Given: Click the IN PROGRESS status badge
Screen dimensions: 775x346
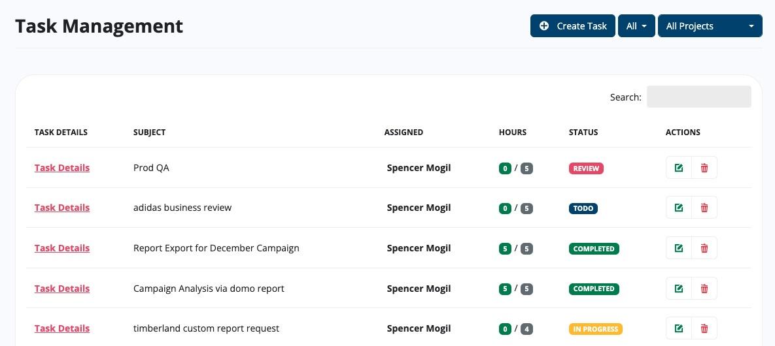Looking at the screenshot, I should (596, 329).
